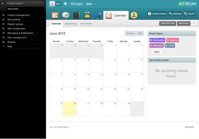The width and height of the screenshot is (199, 139).
Task: Open the blog speech bubble icon
Action: [66, 16]
